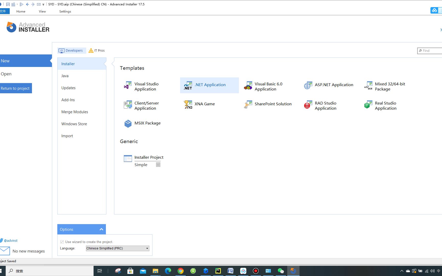Image resolution: width=442 pixels, height=276 pixels.
Task: Pick the Visual Basic 6.0 Application icon
Action: (248, 85)
